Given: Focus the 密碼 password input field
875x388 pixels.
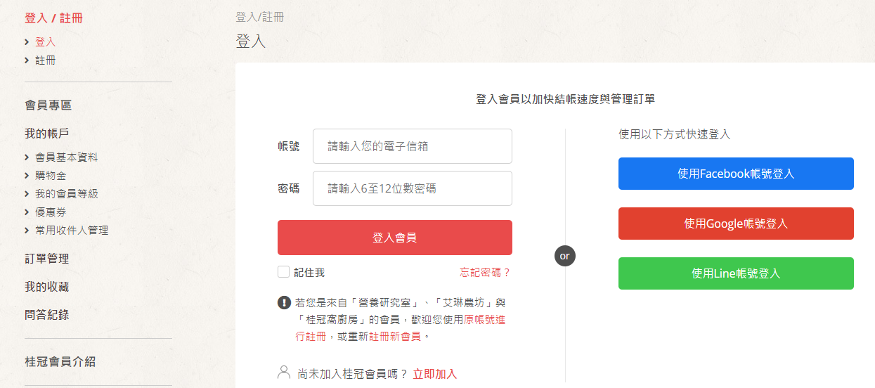Looking at the screenshot, I should point(413,188).
